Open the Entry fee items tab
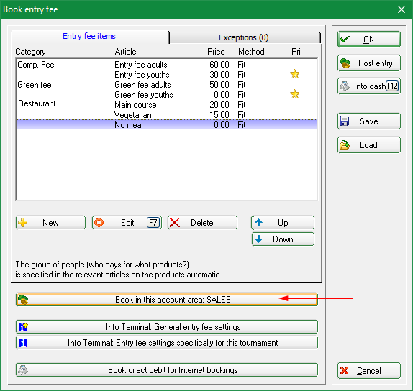Image resolution: width=413 pixels, height=391 pixels. pyautogui.click(x=89, y=37)
